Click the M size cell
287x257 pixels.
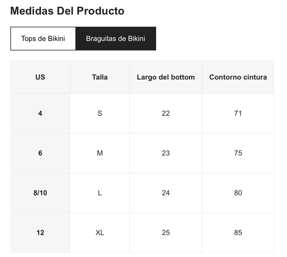[100, 153]
